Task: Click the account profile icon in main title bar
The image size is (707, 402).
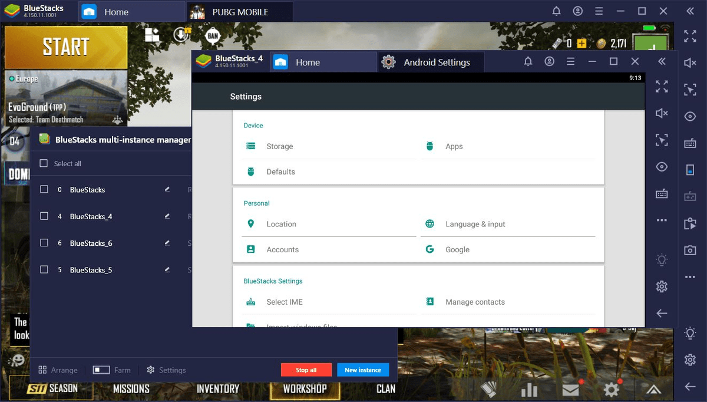Action: pyautogui.click(x=578, y=11)
